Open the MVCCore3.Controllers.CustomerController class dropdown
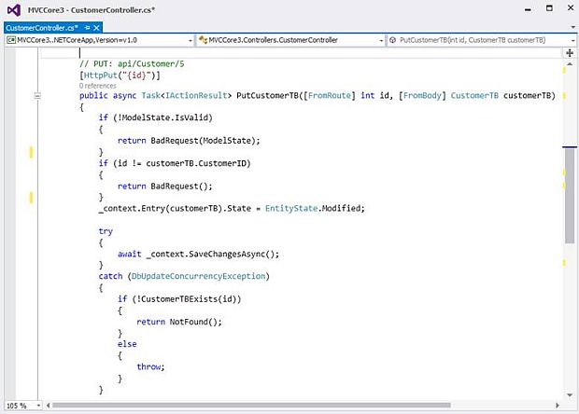579x414 pixels. (x=290, y=40)
